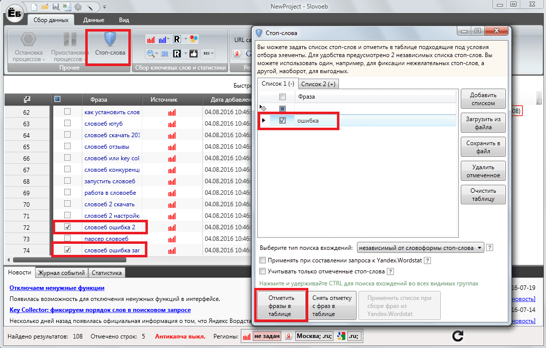Tick checkbox for row 65 словоеб отзывы
This screenshot has height=348, width=546.
tap(67, 146)
